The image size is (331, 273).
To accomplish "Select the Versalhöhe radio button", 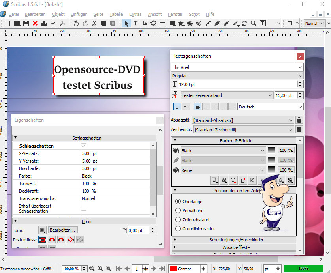I will coord(178,211).
